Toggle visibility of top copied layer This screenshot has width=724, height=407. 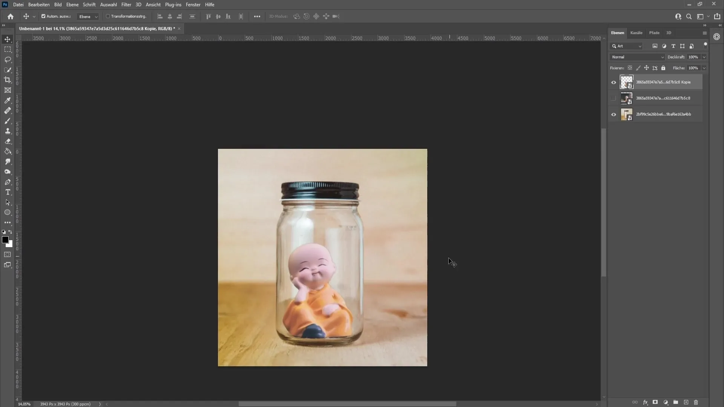(614, 81)
